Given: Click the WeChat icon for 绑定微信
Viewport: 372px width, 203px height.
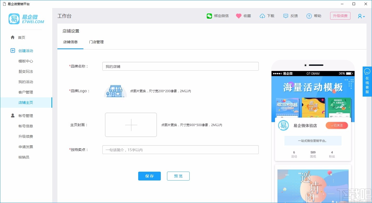Looking at the screenshot, I should [x=209, y=16].
